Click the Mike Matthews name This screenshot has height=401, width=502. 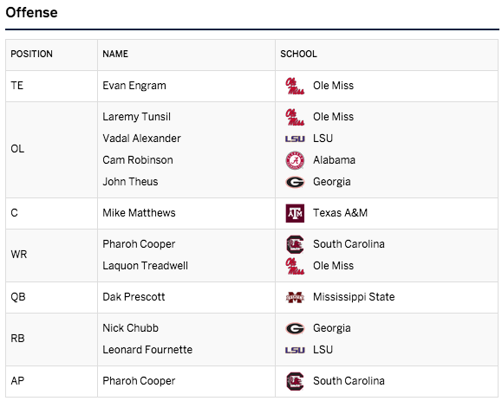pyautogui.click(x=139, y=213)
